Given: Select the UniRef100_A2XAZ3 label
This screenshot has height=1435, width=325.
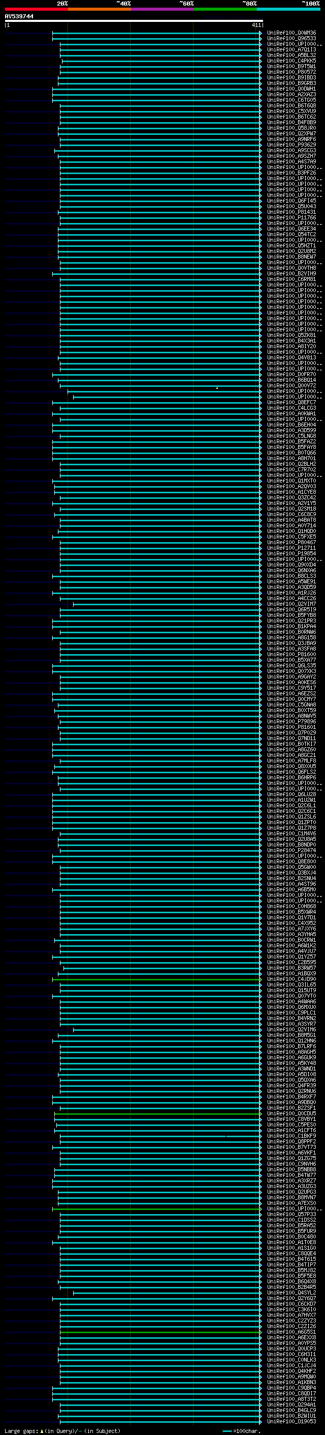Looking at the screenshot, I should [291, 94].
